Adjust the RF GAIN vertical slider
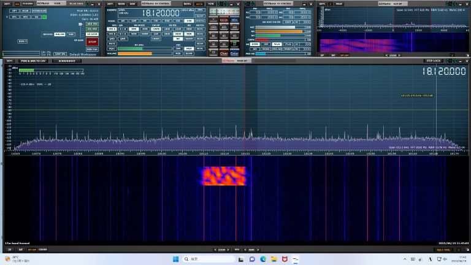 (80, 30)
